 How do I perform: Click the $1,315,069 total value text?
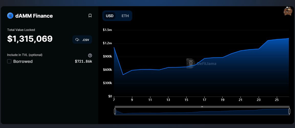coord(30,39)
